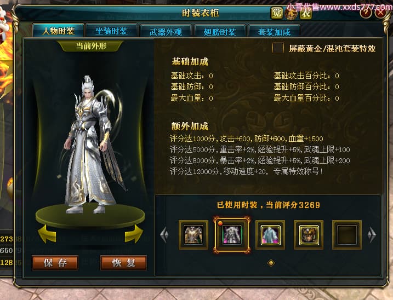Open the 翅膀时装 tab
This screenshot has width=393, height=300.
click(220, 32)
